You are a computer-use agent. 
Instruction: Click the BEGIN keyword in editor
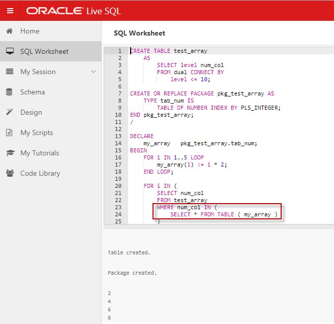point(138,150)
